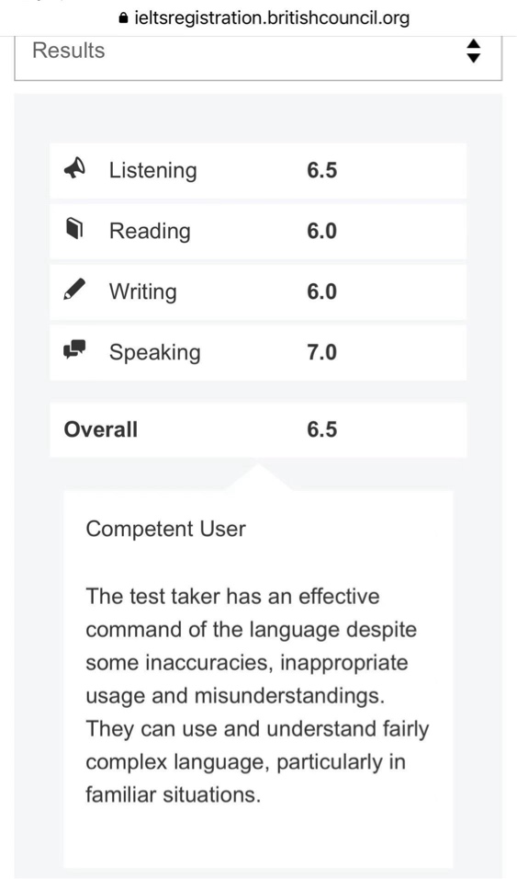
Task: Click the Speaking chat bubbles icon
Action: click(x=74, y=350)
